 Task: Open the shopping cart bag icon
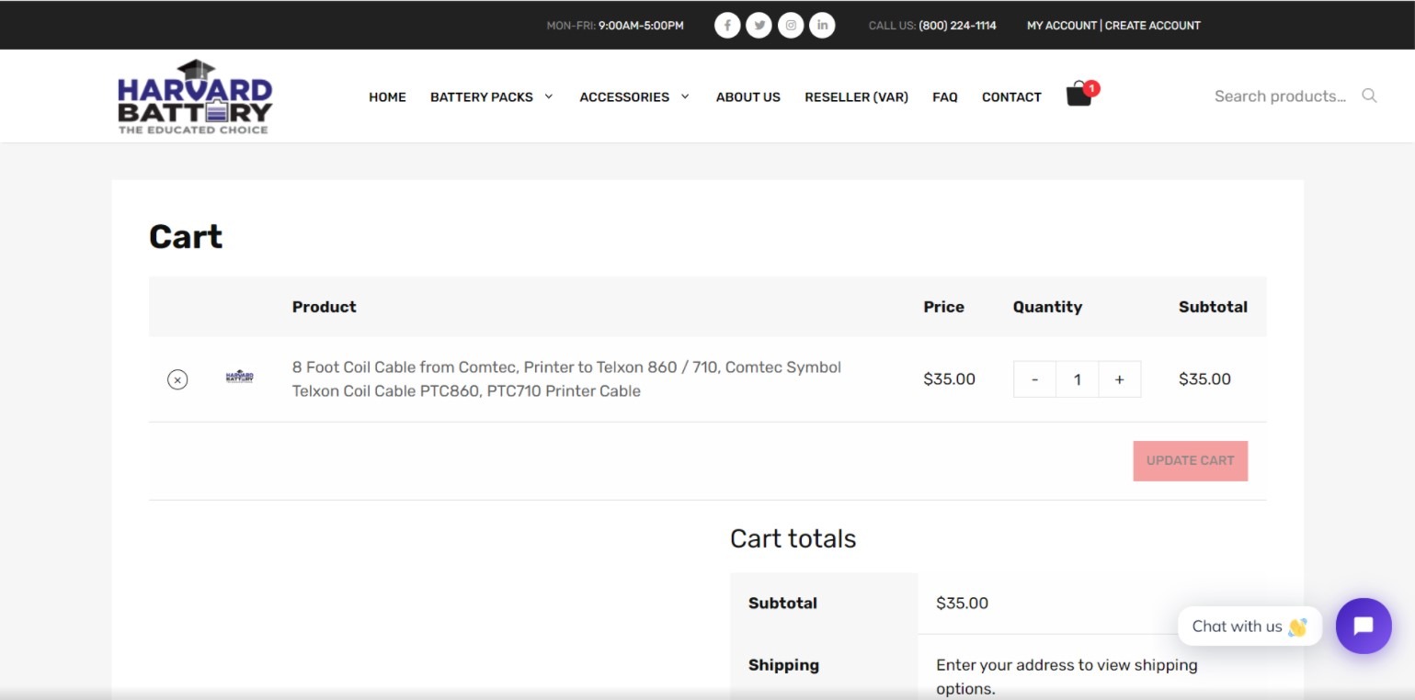click(1079, 95)
